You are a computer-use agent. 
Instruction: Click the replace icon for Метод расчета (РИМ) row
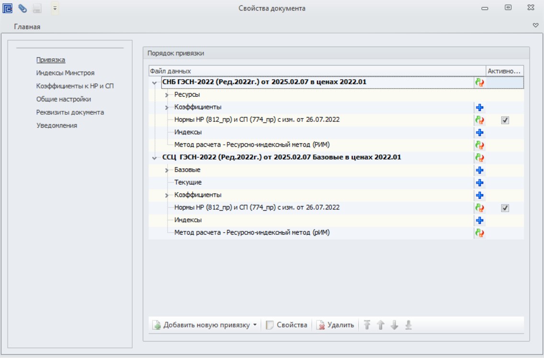pyautogui.click(x=479, y=145)
